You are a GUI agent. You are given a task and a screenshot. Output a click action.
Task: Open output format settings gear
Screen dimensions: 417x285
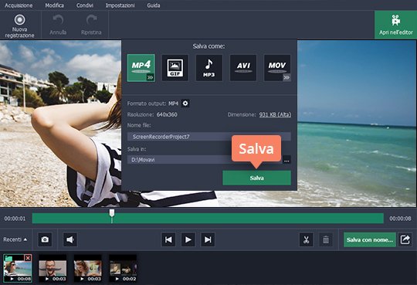pyautogui.click(x=185, y=103)
